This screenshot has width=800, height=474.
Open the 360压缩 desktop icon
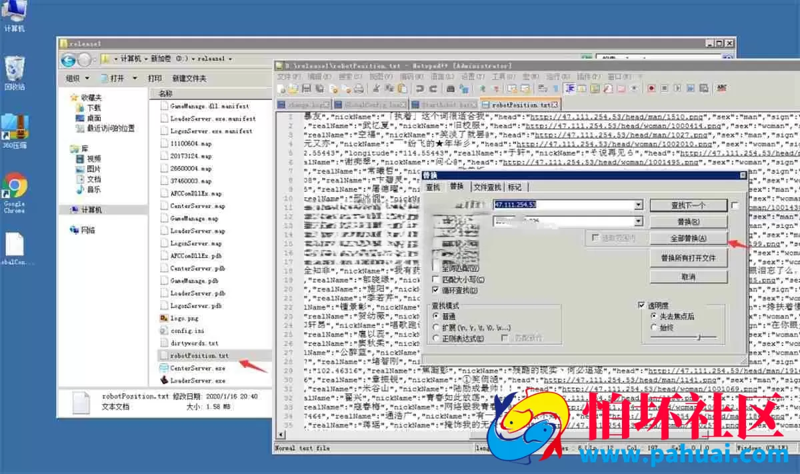pyautogui.click(x=14, y=131)
